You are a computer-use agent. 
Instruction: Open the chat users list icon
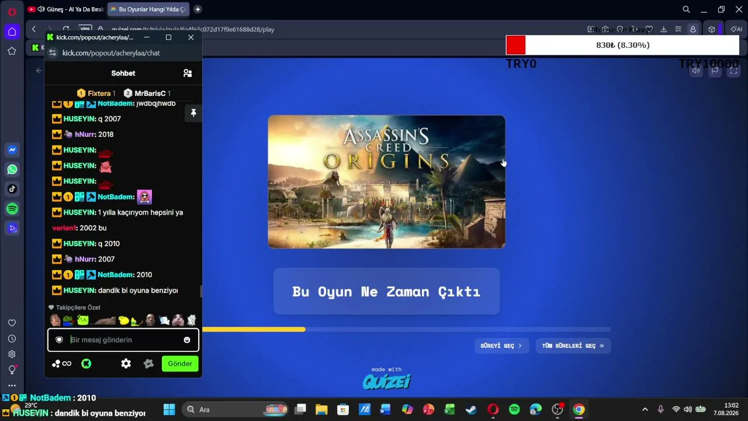click(x=188, y=73)
